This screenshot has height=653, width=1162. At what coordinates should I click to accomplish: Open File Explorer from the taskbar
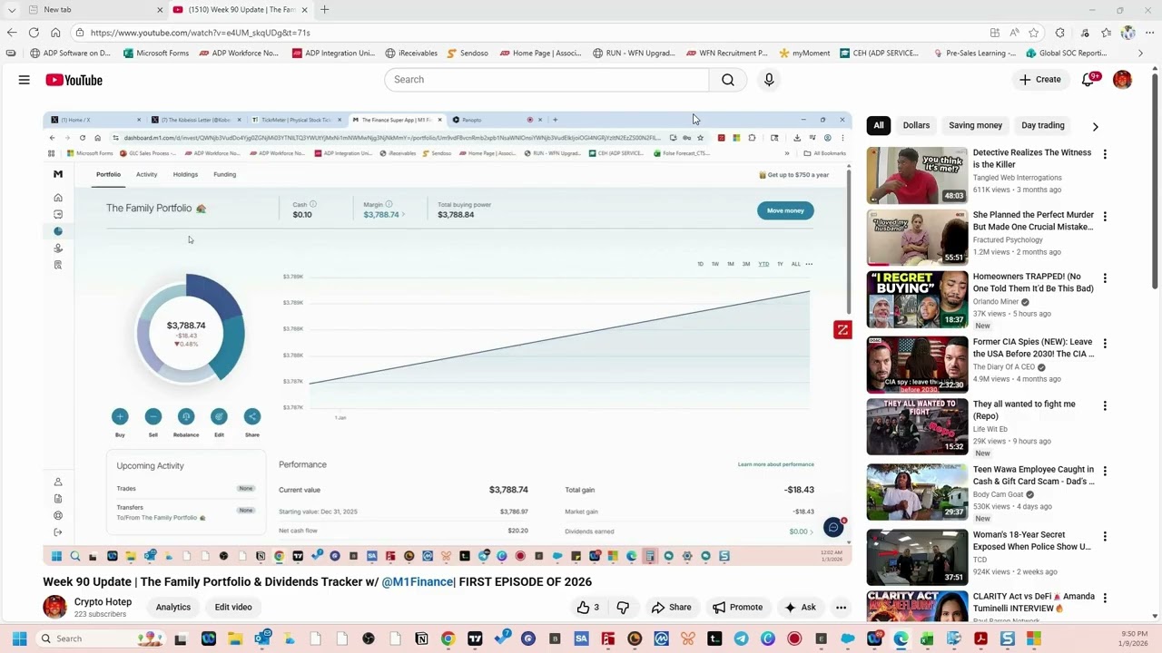coord(235,638)
